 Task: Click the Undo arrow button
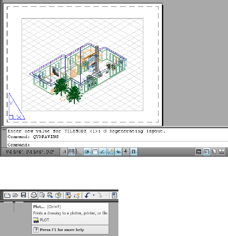point(88,195)
